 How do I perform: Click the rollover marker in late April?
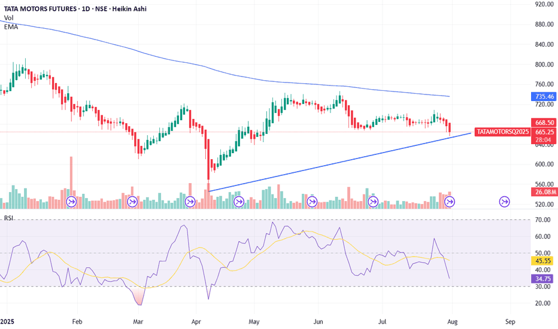[x=239, y=202]
